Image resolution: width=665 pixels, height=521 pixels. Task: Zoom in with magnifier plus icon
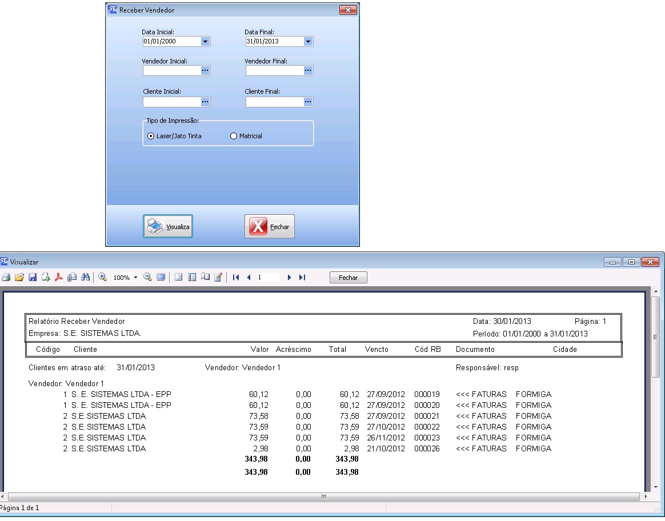(103, 277)
